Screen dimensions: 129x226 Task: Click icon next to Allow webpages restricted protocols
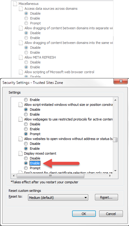21,119
